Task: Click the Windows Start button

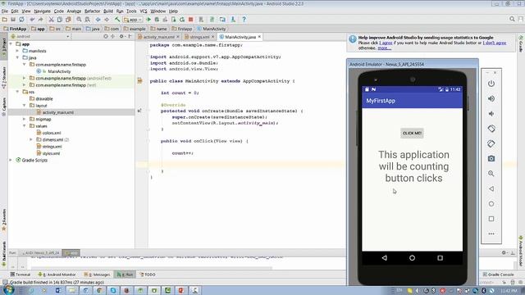Action: 9,289
